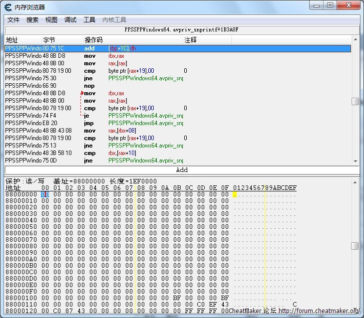Click the 注释 column header

click(x=191, y=40)
